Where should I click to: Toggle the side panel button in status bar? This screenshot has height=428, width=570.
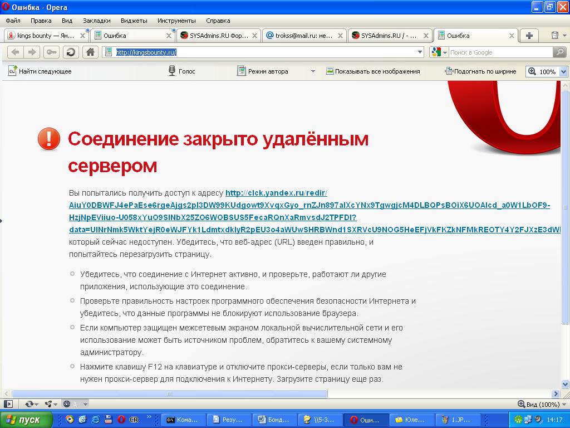tap(8, 404)
